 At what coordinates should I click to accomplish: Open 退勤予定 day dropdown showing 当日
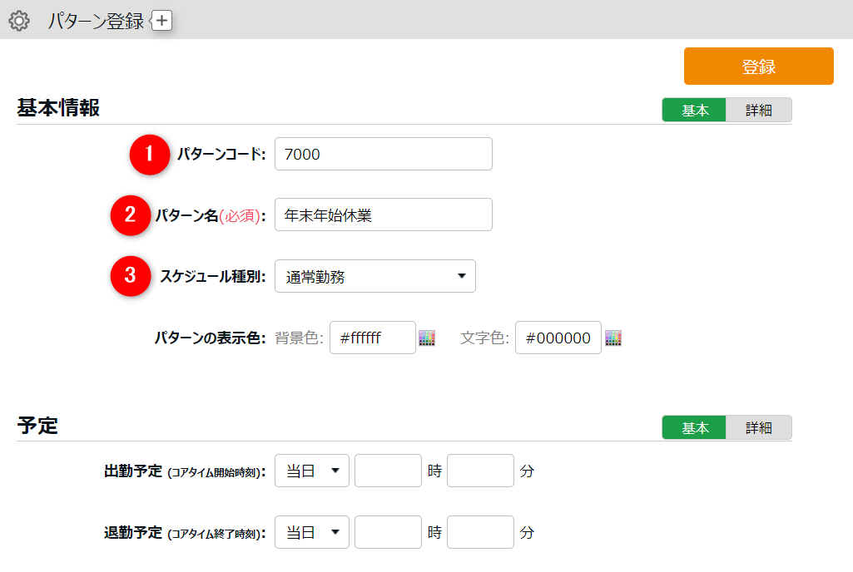[311, 532]
